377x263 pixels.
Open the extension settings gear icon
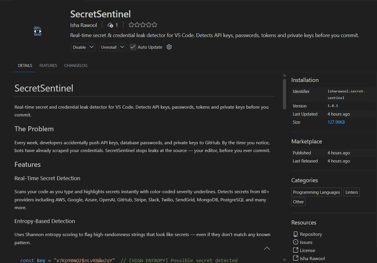click(x=169, y=47)
